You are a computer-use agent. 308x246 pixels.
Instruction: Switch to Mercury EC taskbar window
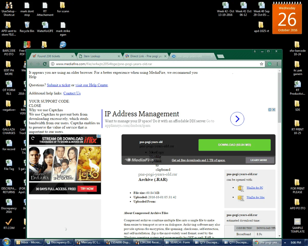tap(89, 242)
